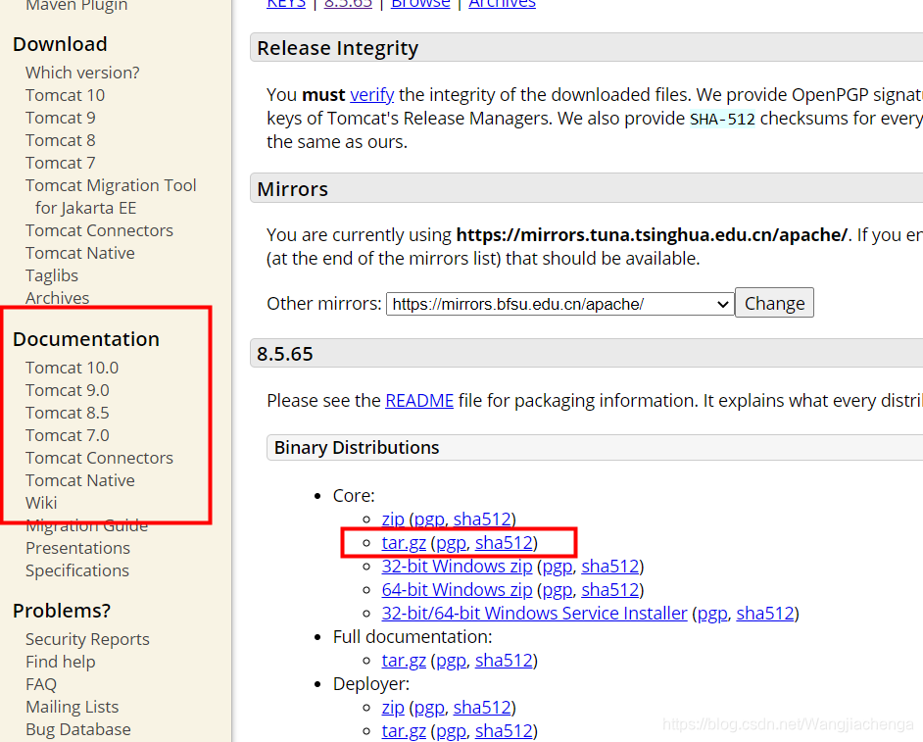Download the Deployer zip file

(393, 708)
